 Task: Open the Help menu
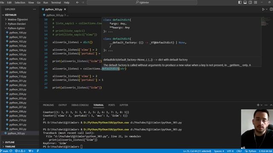pyautogui.click(x=67, y=3)
